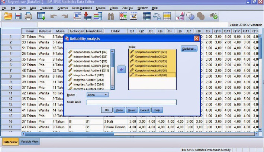Open the Model dropdown set to Alpha

click(97, 95)
